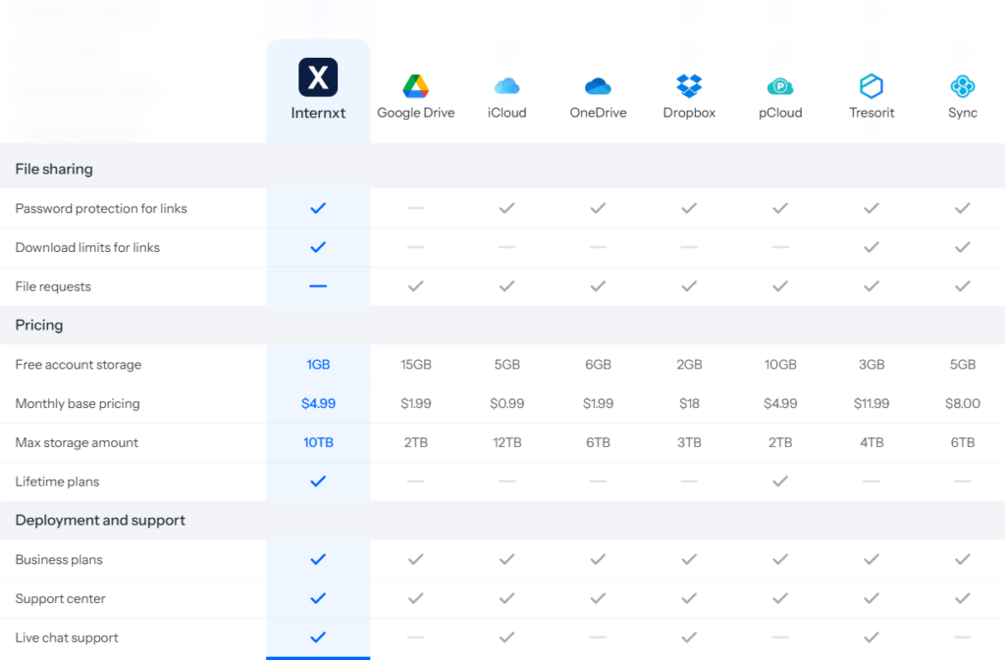The height and width of the screenshot is (660, 1005).
Task: Click iCloud 12TB max storage value
Action: coord(507,442)
